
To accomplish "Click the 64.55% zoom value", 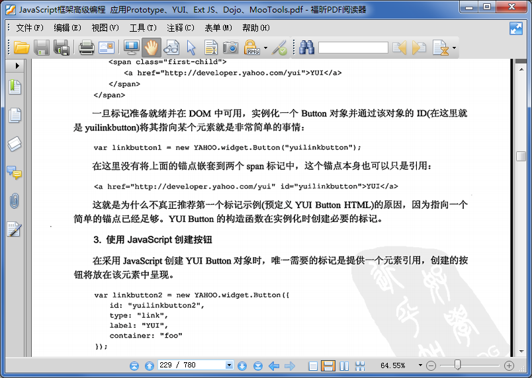I will (392, 365).
